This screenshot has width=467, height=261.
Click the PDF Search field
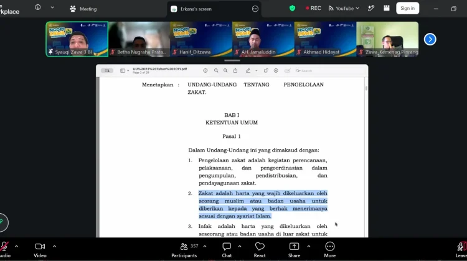point(329,71)
